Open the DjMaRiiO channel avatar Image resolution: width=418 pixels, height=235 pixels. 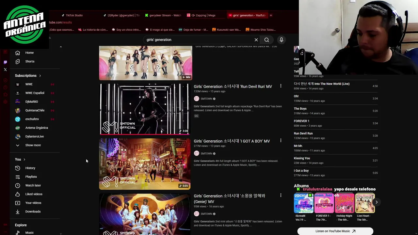(x=18, y=102)
